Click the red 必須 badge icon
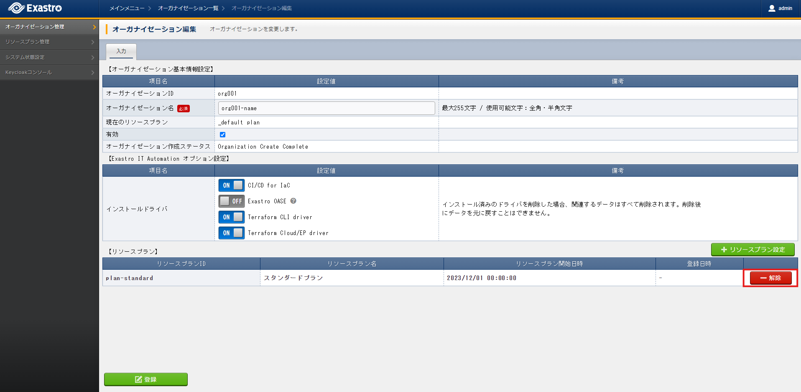This screenshot has height=392, width=801. (x=183, y=109)
